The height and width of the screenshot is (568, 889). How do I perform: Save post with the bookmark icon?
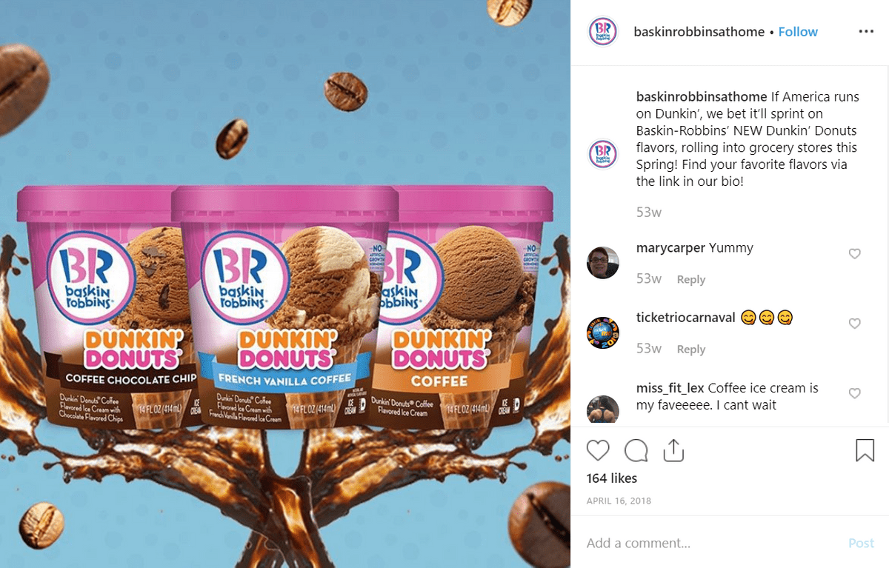pos(865,450)
